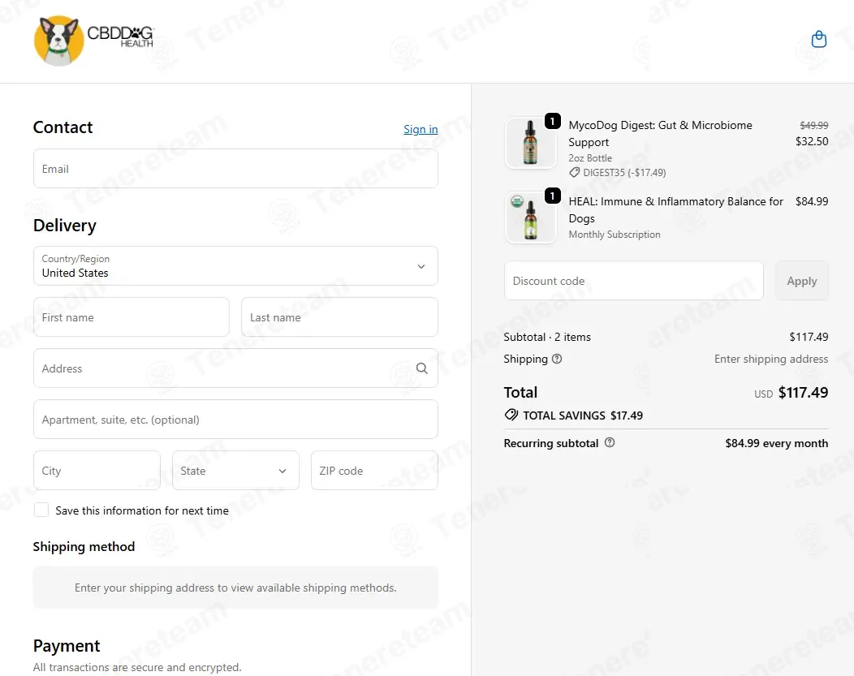Click the Apply discount button
Image resolution: width=854 pixels, height=676 pixels.
[802, 281]
